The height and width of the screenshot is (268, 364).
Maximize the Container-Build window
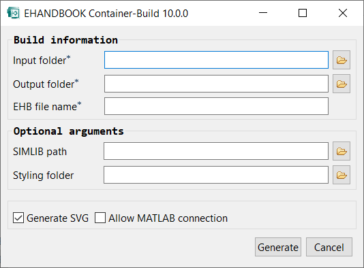click(x=303, y=13)
